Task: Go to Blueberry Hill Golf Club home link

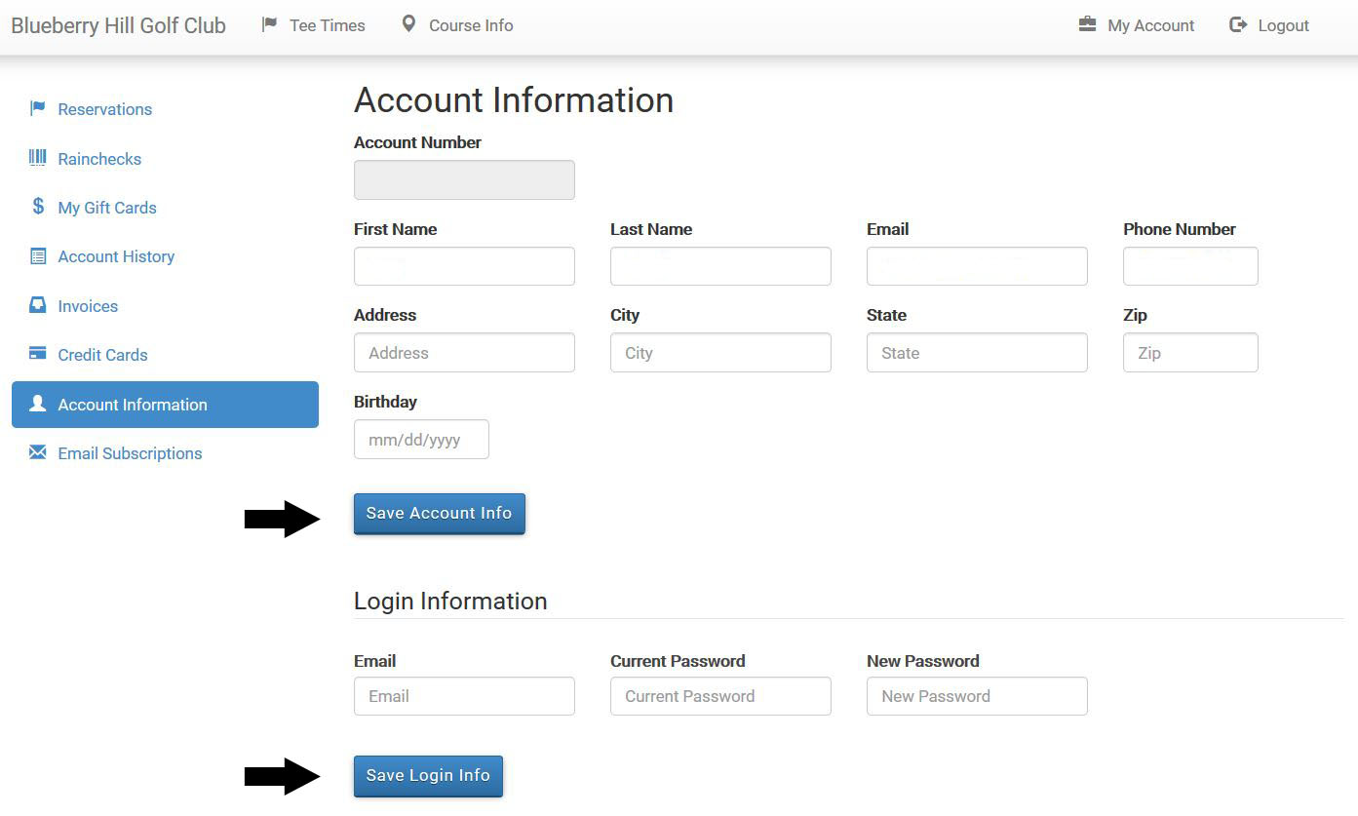Action: pos(118,25)
